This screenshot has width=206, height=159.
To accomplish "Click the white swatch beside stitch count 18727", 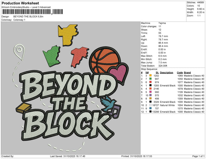I will (x=150, y=105).
